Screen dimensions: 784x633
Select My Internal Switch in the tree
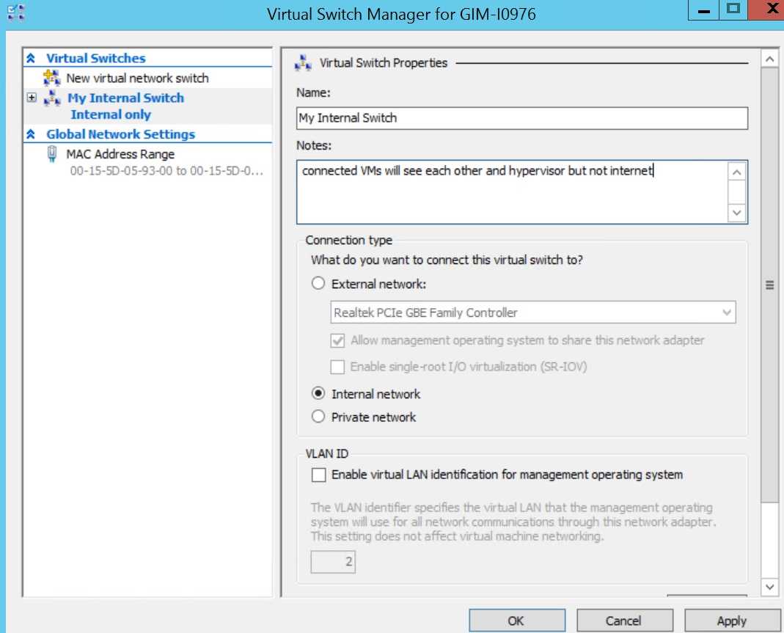125,98
